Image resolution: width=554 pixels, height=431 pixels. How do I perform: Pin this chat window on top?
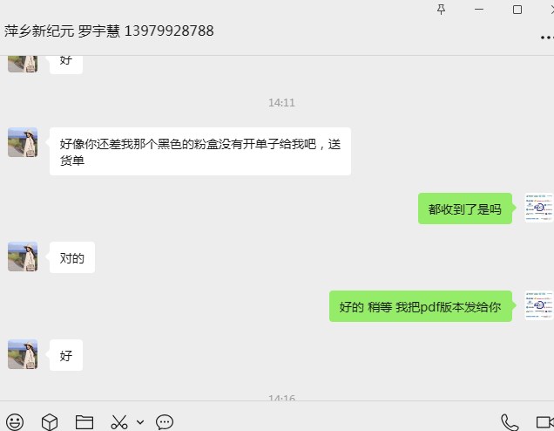pyautogui.click(x=441, y=10)
